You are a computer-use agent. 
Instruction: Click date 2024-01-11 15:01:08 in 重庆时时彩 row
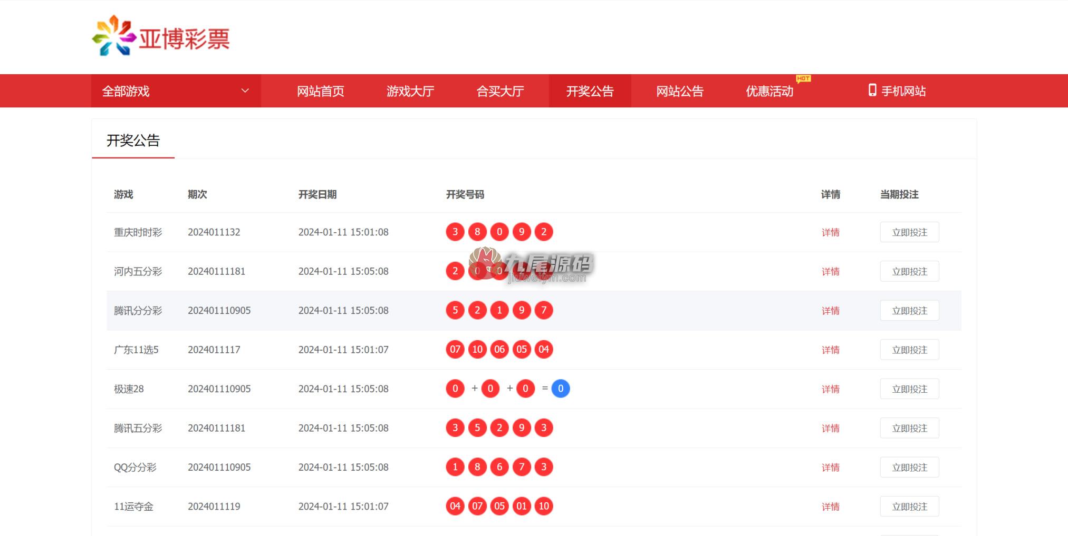pyautogui.click(x=343, y=232)
